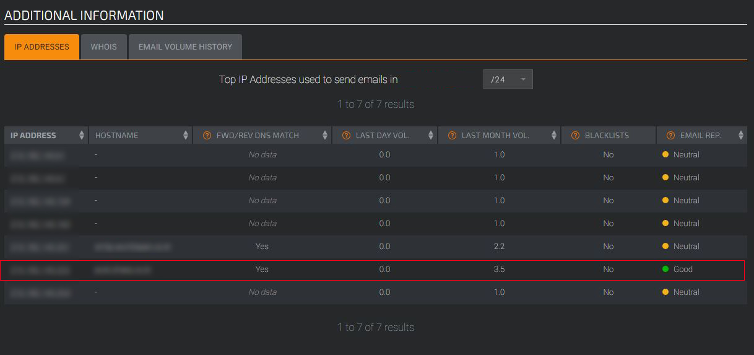The image size is (754, 355).
Task: Sort by LAST MONTH VOL. arrows
Action: click(554, 136)
